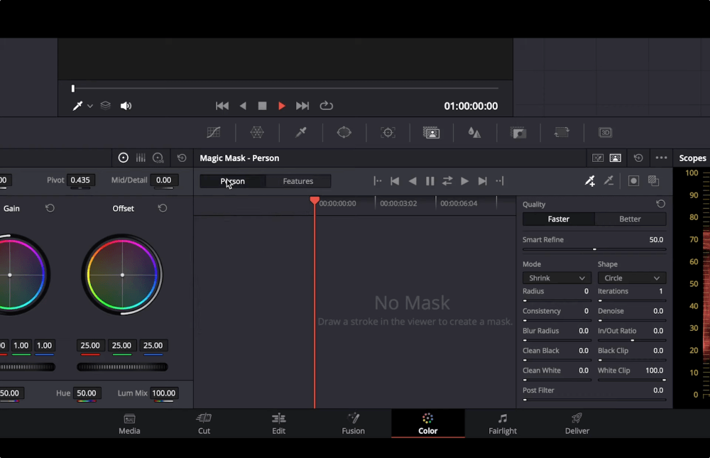Open the 3D stereoscopic palette
This screenshot has width=710, height=458.
606,132
